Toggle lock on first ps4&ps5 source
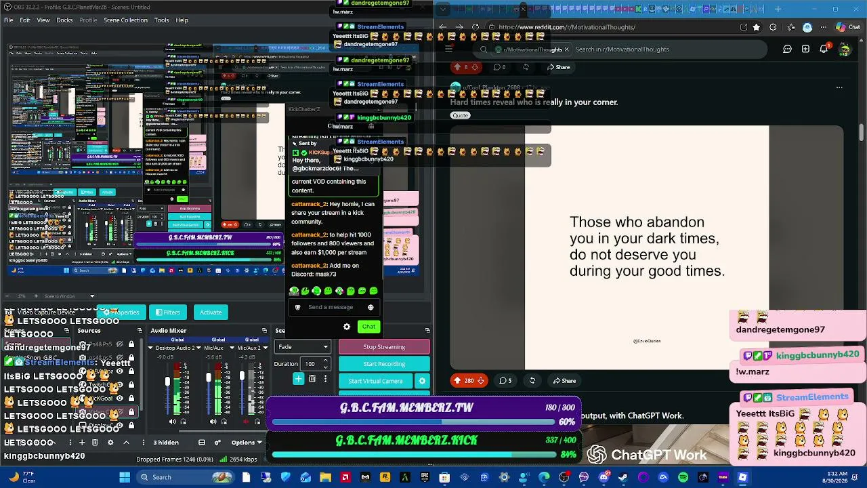 (131, 344)
